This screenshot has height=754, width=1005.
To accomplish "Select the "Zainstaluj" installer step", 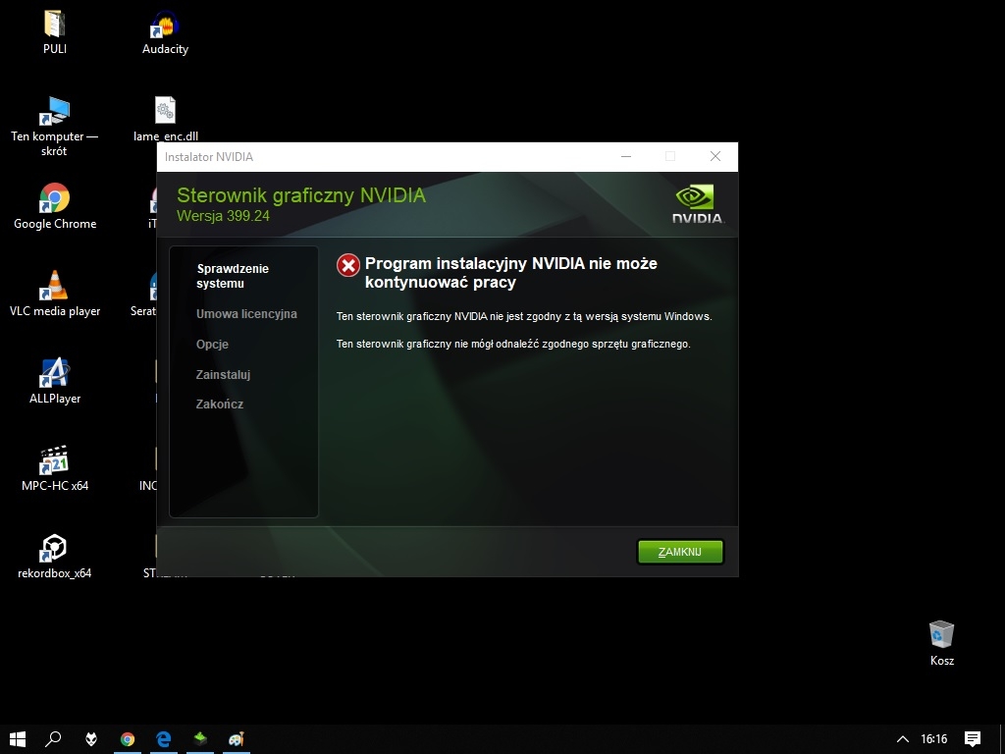I will click(x=223, y=374).
